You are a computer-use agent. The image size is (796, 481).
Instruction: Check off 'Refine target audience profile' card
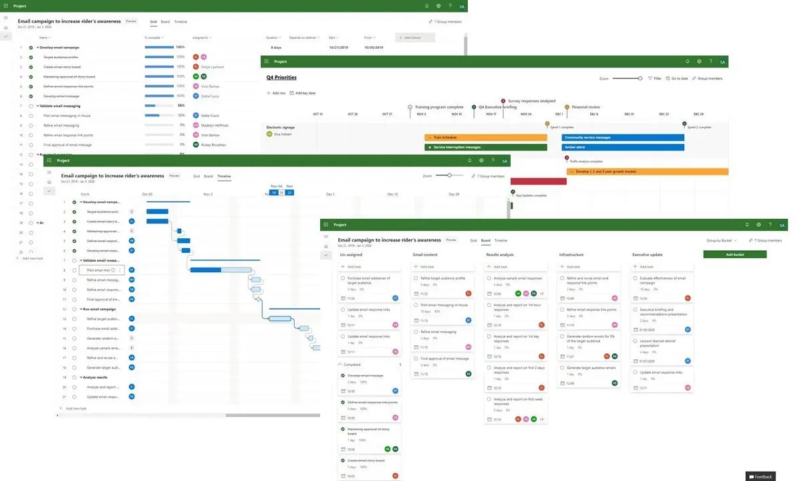tap(416, 278)
